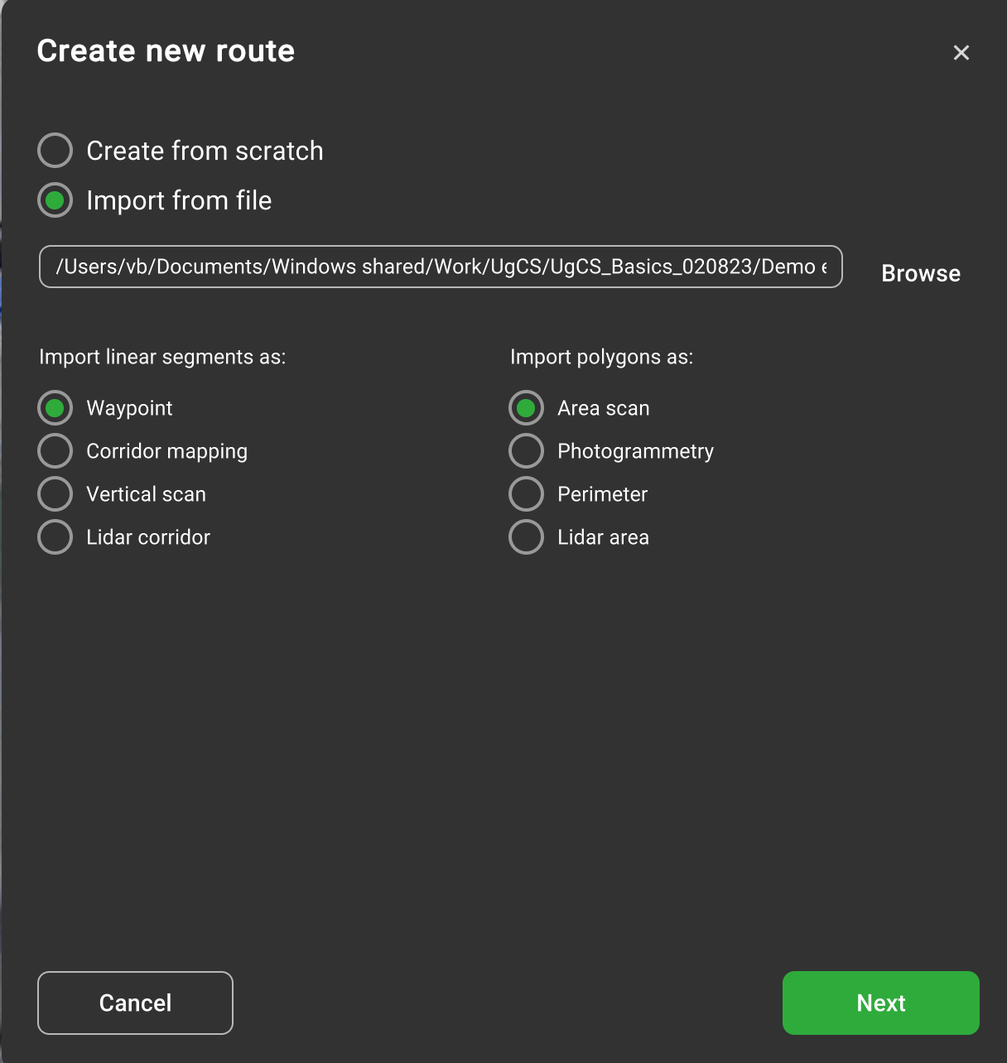
Task: Choose Vertical scan for linear segments
Action: pos(55,494)
